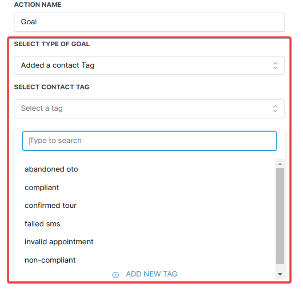Click the tag list vertical scrollbar thumb
303x291 pixels.
(280, 215)
